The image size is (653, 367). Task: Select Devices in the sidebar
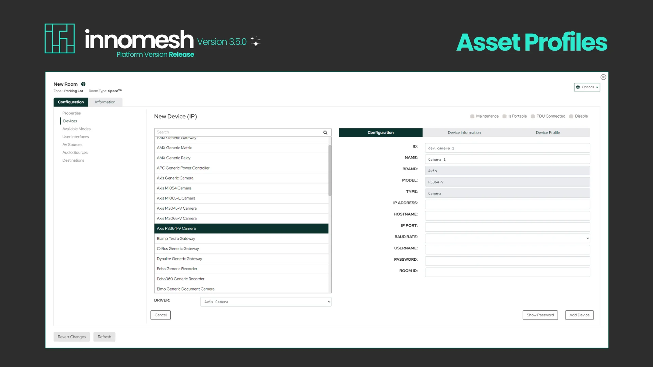[70, 121]
